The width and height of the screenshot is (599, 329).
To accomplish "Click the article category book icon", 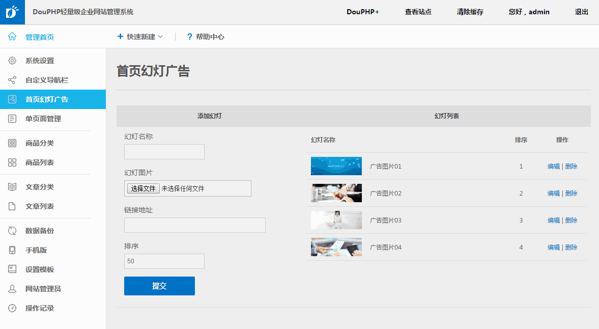I will pos(12,187).
